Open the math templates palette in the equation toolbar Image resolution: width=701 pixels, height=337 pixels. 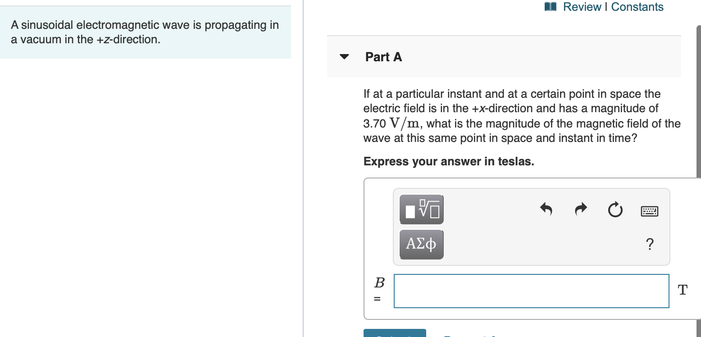point(421,209)
